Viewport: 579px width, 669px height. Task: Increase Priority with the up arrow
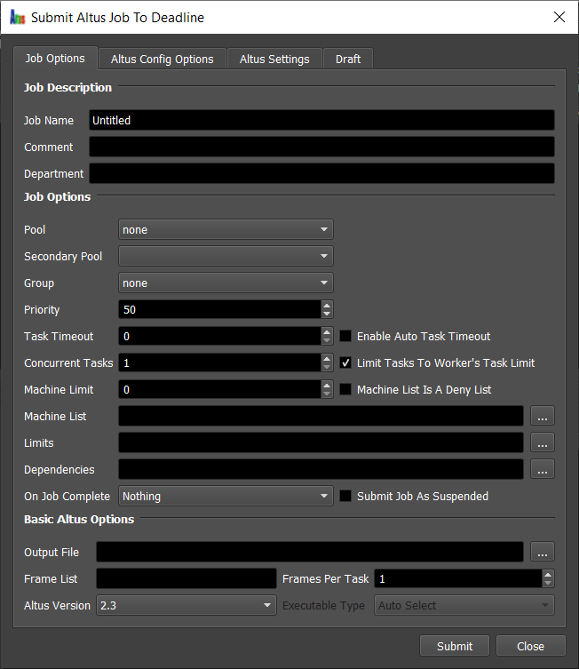(x=327, y=305)
